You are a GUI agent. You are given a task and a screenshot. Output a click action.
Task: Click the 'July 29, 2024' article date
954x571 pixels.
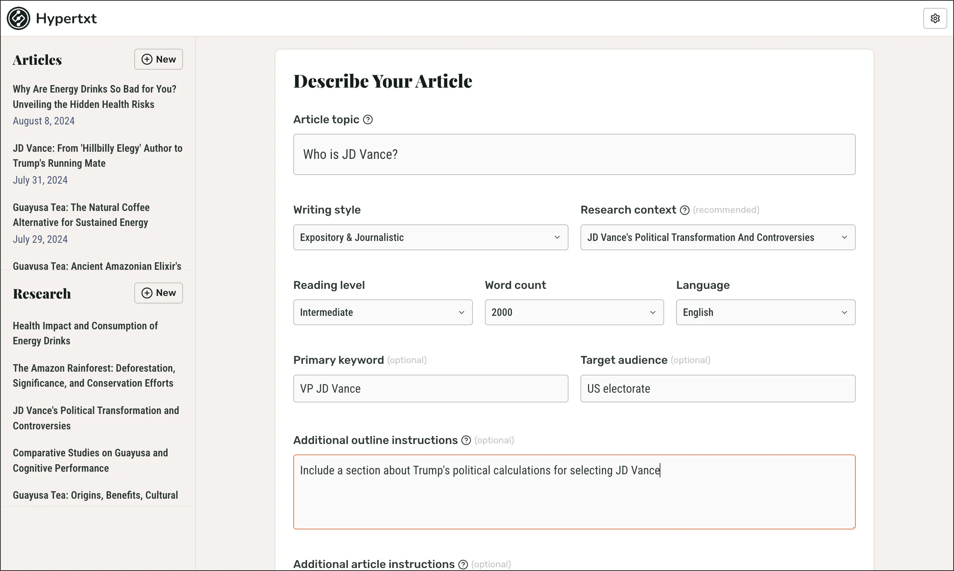point(40,239)
